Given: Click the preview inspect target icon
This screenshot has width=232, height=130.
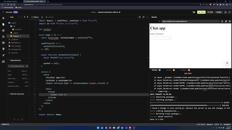Looking at the screenshot, I should (x=222, y=21).
